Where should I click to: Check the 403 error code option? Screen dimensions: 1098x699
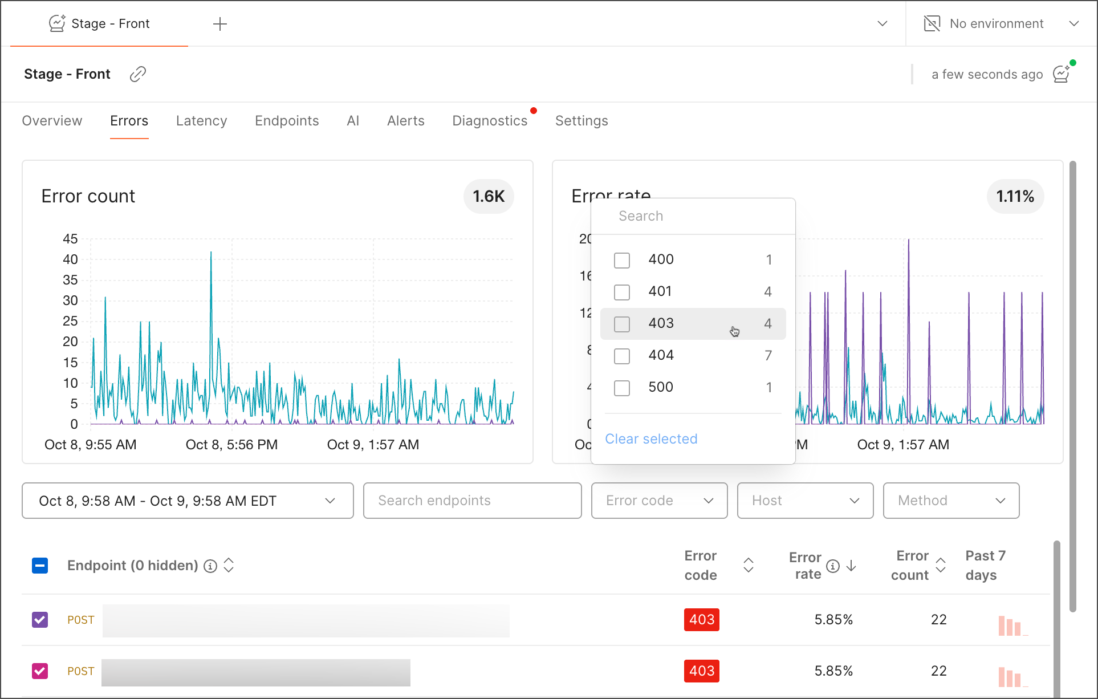point(622,324)
